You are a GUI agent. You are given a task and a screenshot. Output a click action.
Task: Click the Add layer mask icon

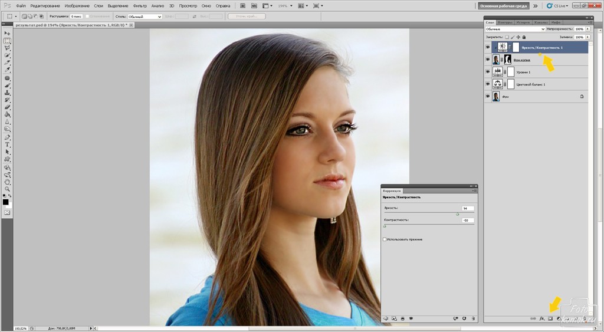tap(550, 318)
